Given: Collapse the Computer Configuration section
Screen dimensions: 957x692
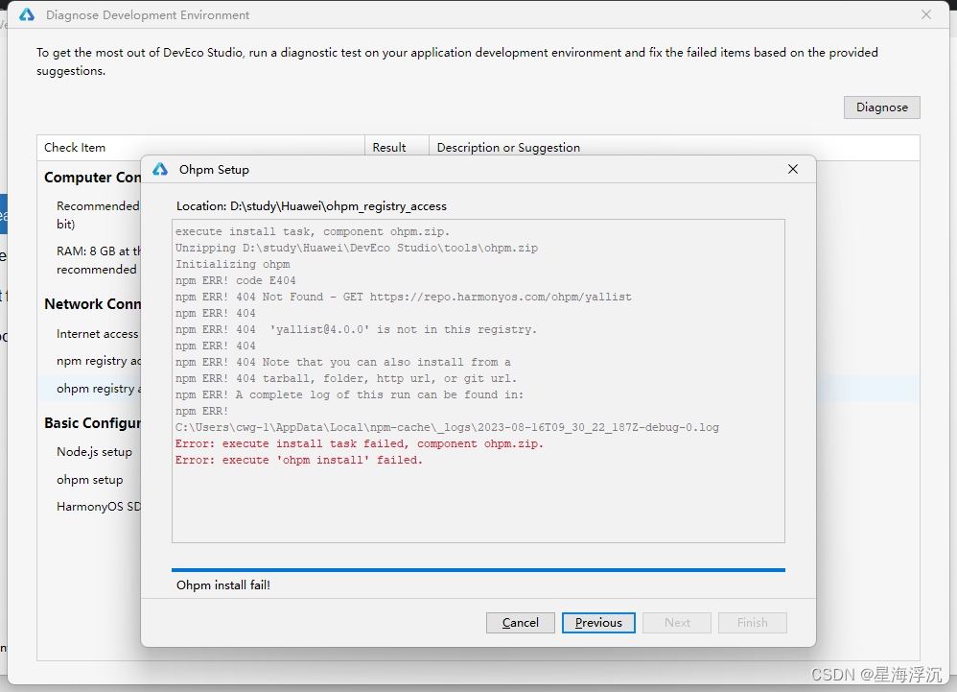Looking at the screenshot, I should (x=92, y=177).
